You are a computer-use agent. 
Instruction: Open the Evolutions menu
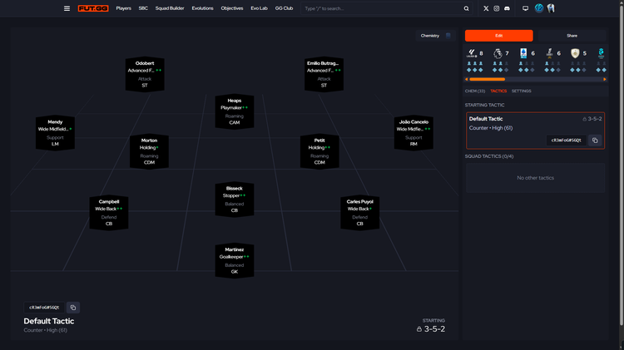point(202,8)
